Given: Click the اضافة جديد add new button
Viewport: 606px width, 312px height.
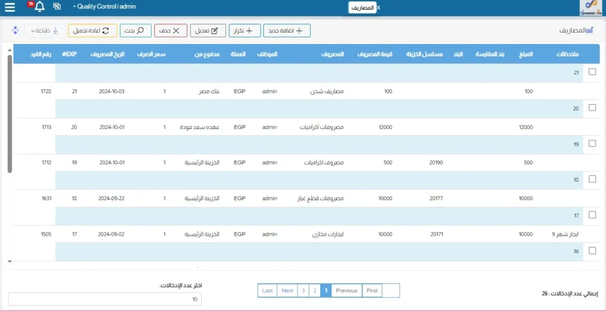Looking at the screenshot, I should coord(286,31).
